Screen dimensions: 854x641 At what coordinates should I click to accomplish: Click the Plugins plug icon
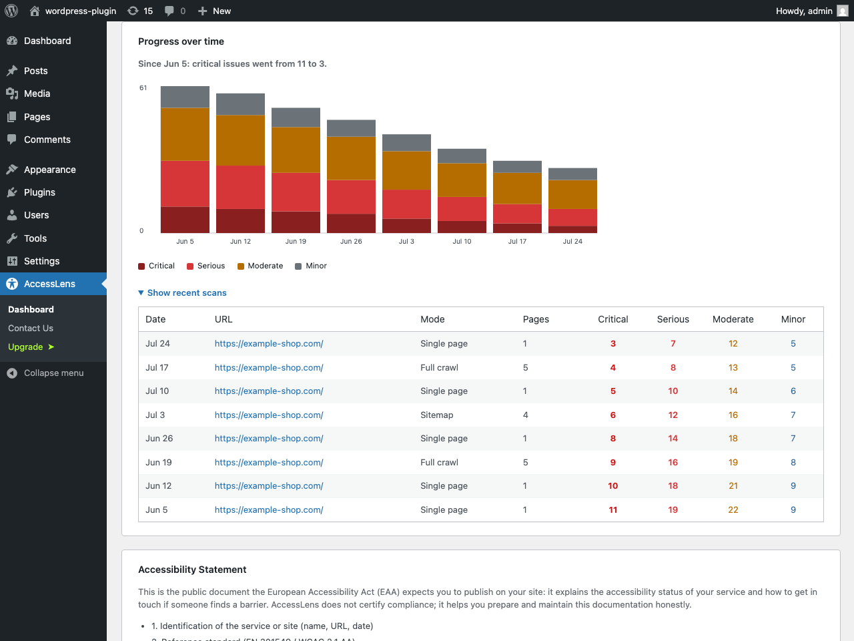point(12,192)
